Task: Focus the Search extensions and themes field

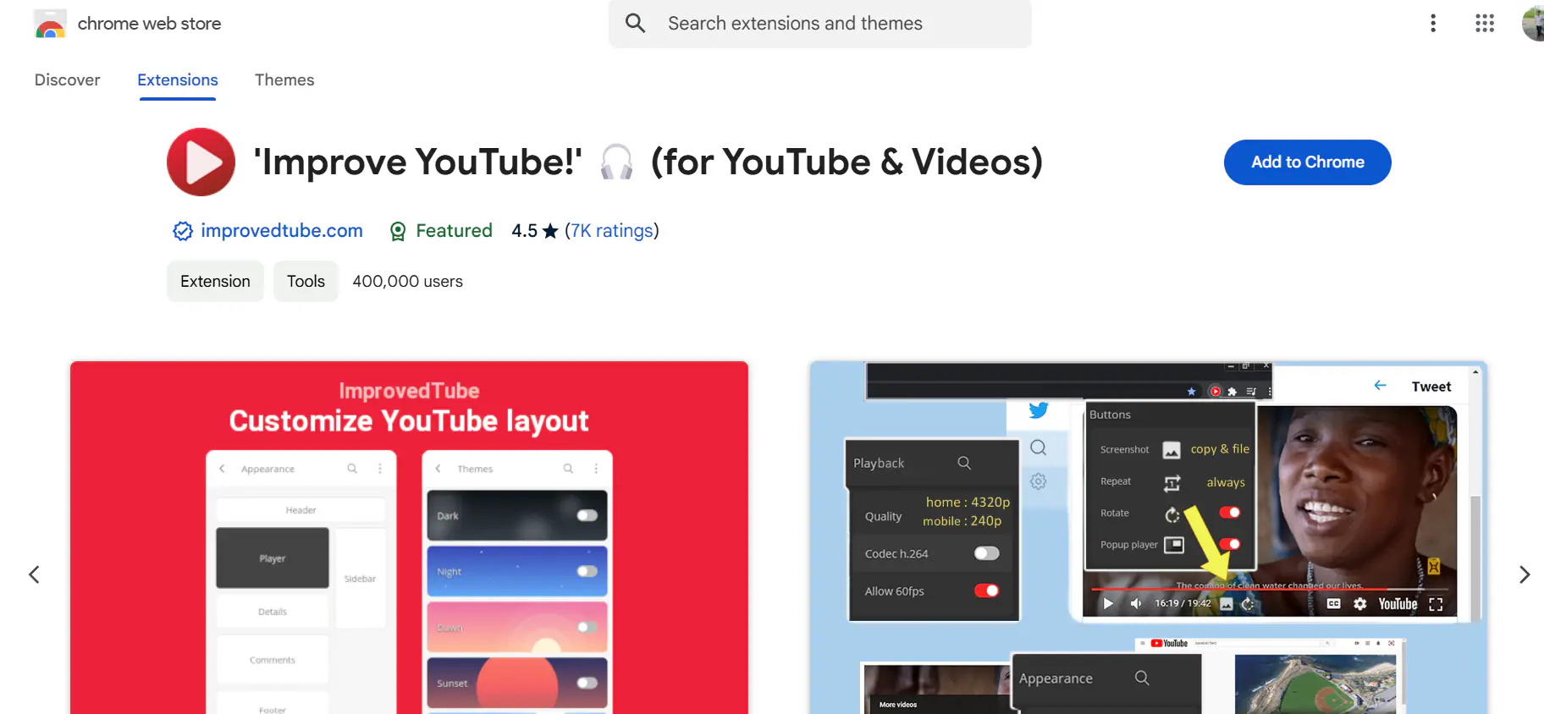Action: (819, 24)
